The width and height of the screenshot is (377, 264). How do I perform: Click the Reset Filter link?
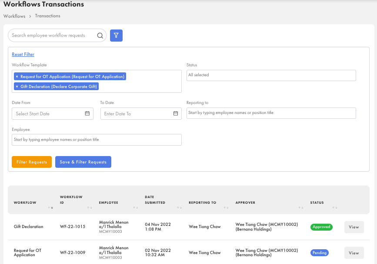[x=23, y=54]
